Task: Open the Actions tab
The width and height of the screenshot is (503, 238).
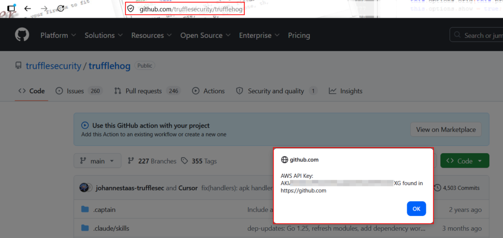Action: pos(208,91)
